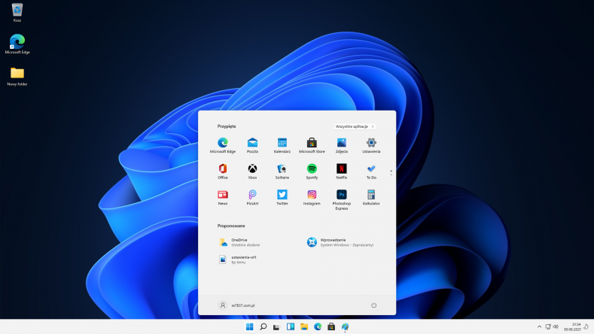Select the Microsoft Edge desktop shortcut
Image resolution: width=594 pixels, height=334 pixels.
pos(17,44)
